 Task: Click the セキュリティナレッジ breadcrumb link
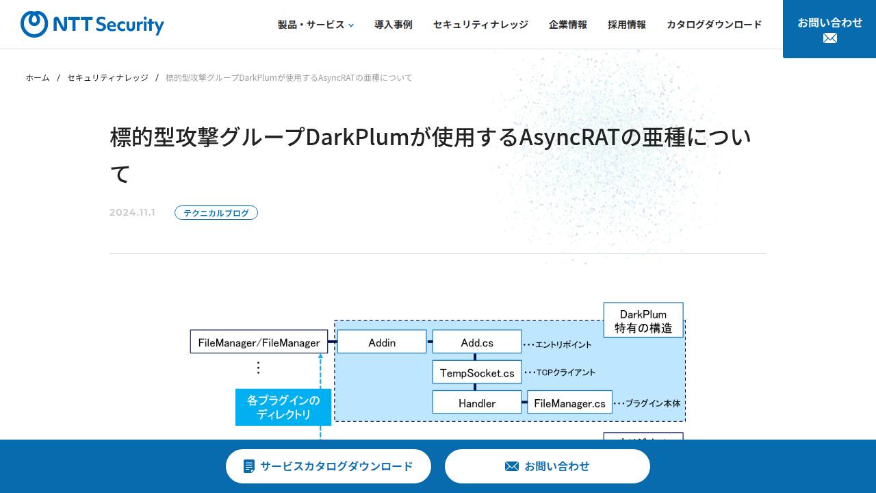click(x=107, y=78)
